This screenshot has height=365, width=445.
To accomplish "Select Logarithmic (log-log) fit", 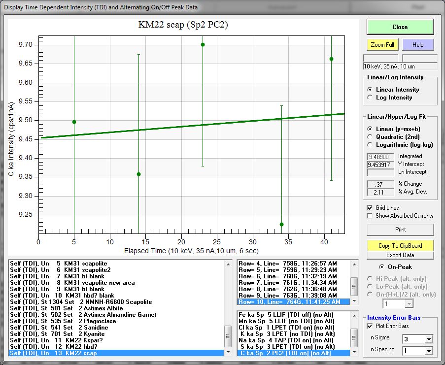I will click(x=371, y=145).
